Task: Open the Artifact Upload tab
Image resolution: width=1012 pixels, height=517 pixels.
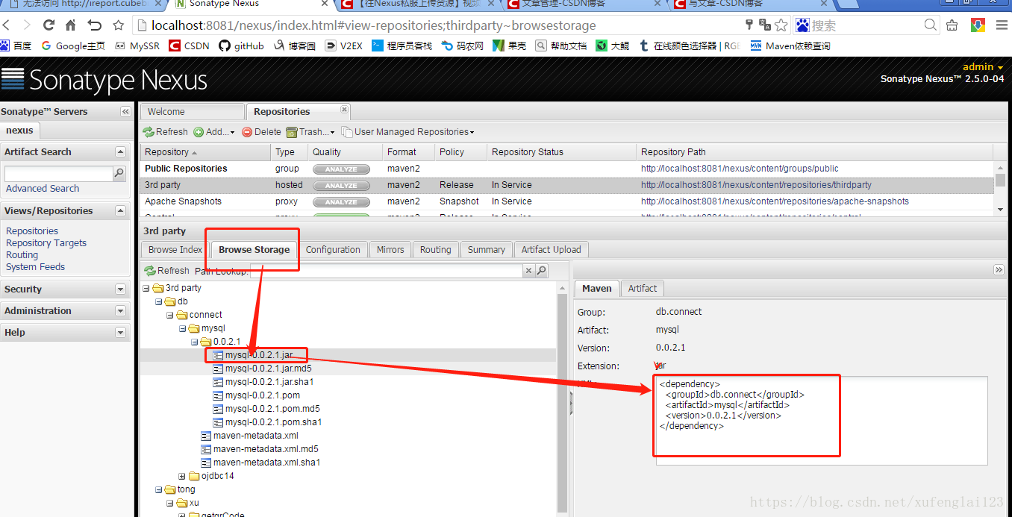Action: click(552, 250)
